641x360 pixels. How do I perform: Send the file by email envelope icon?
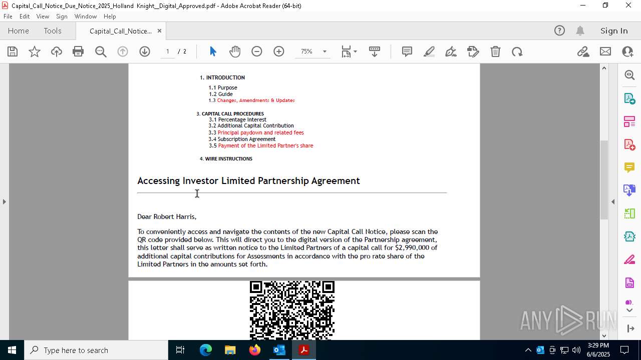click(x=605, y=51)
